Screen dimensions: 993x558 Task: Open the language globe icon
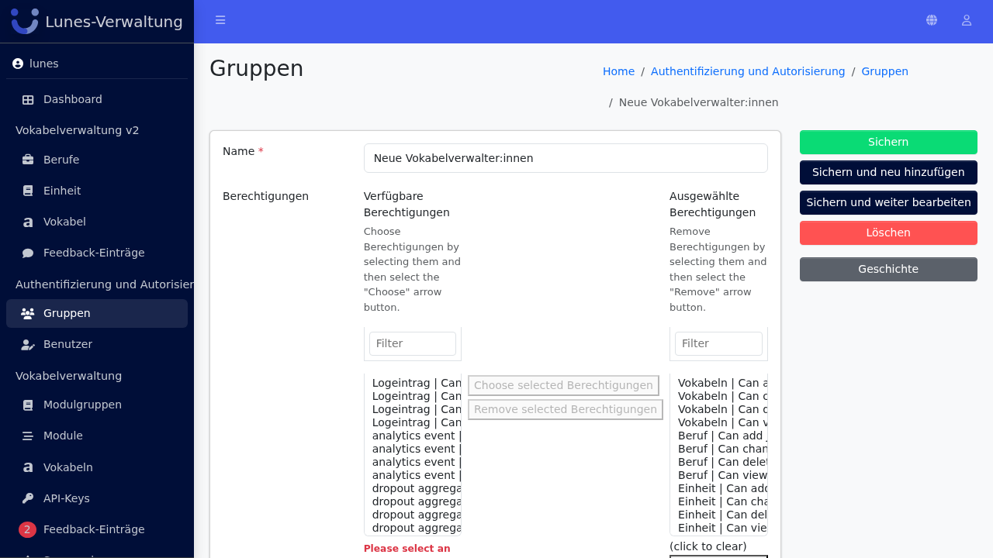pos(932,20)
